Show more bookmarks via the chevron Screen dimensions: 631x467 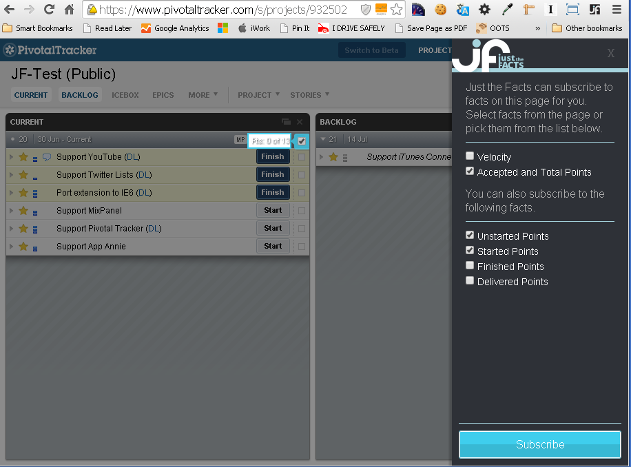click(537, 28)
